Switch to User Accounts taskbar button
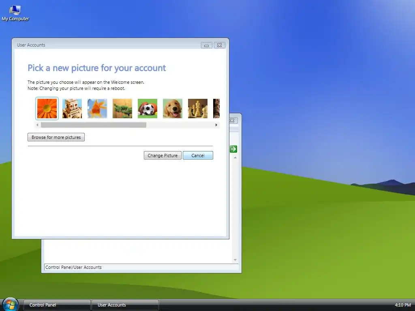 coord(125,305)
